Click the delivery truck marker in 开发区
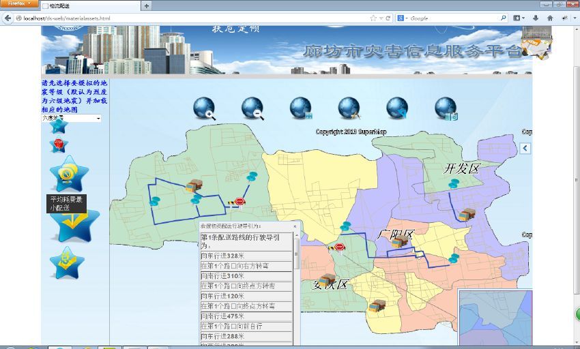Screen dimensions: 580x349 [x=467, y=214]
